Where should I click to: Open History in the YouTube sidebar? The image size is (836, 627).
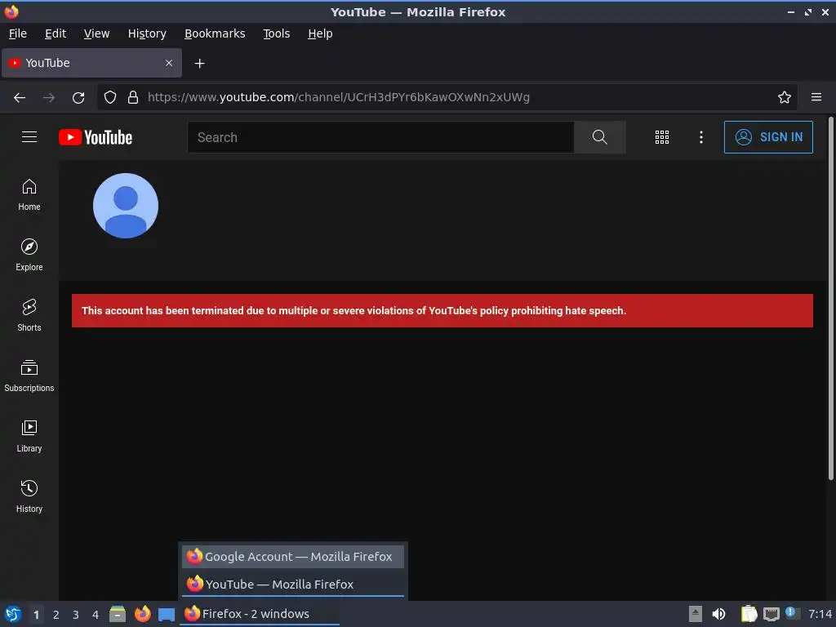point(29,497)
